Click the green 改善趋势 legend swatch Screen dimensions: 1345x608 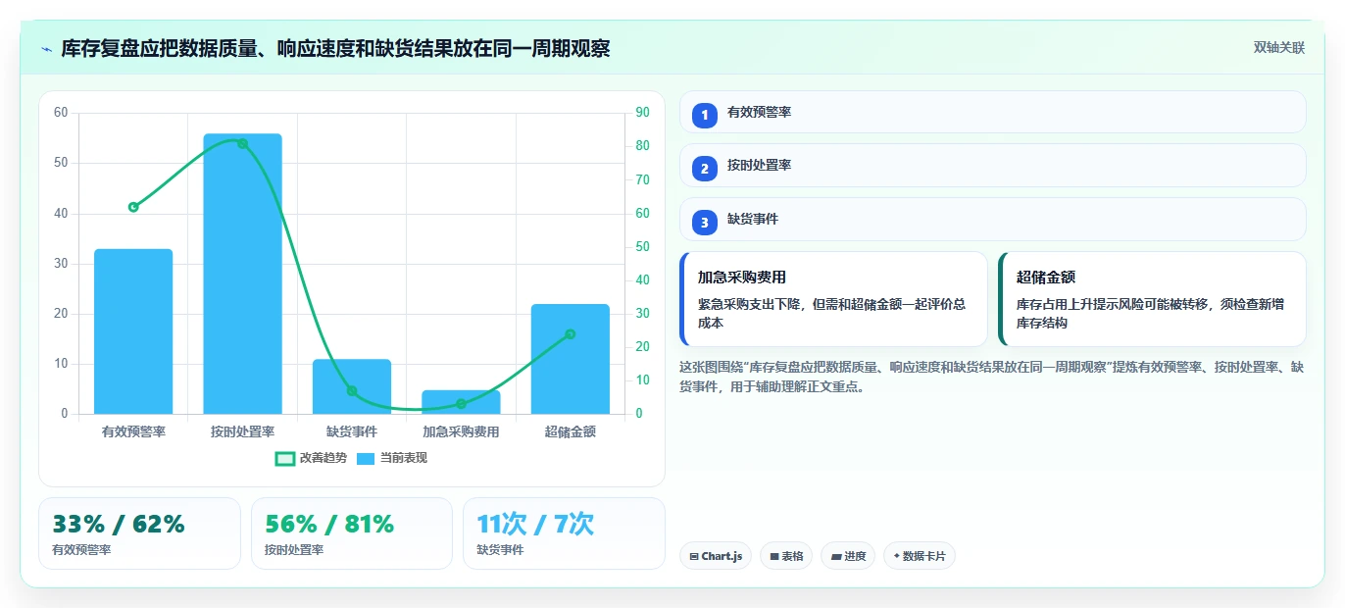(285, 458)
